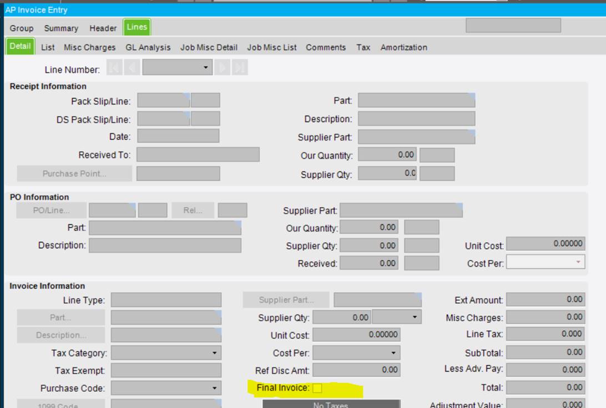Open the List sub-tab
Screen dimensions: 606x408
coord(48,48)
